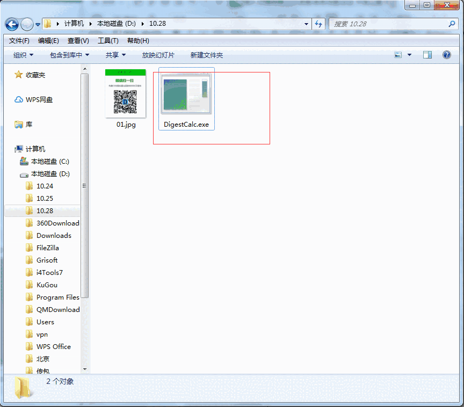This screenshot has width=464, height=407.
Task: Click the change view icon on the toolbar
Action: point(398,55)
